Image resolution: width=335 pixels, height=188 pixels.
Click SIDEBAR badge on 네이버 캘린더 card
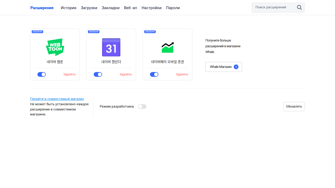coord(94,32)
